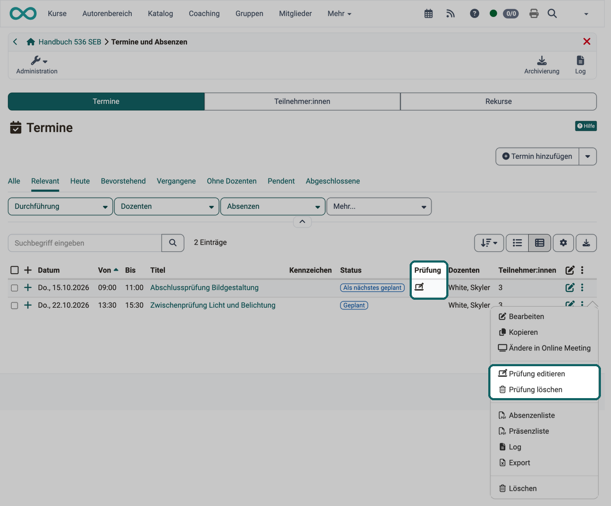This screenshot has height=506, width=611.
Task: Select the Abschlussprüfung Bildgestaltung row checkbox
Action: click(14, 288)
